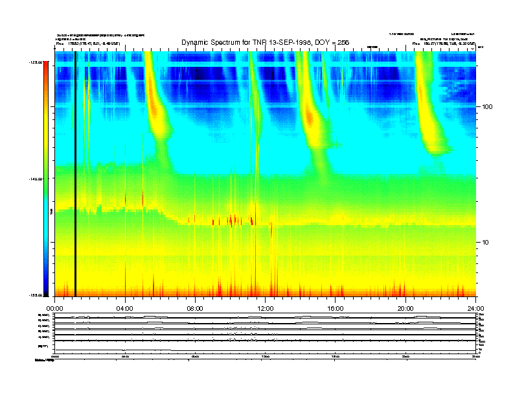Screen dimensions: 513x397
Task: Click the 08:00 time axis label
Action: pos(195,309)
